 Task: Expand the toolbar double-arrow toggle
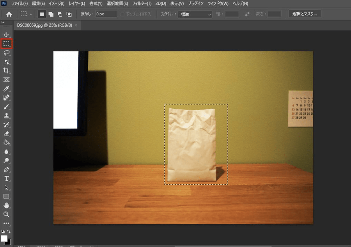2,22
